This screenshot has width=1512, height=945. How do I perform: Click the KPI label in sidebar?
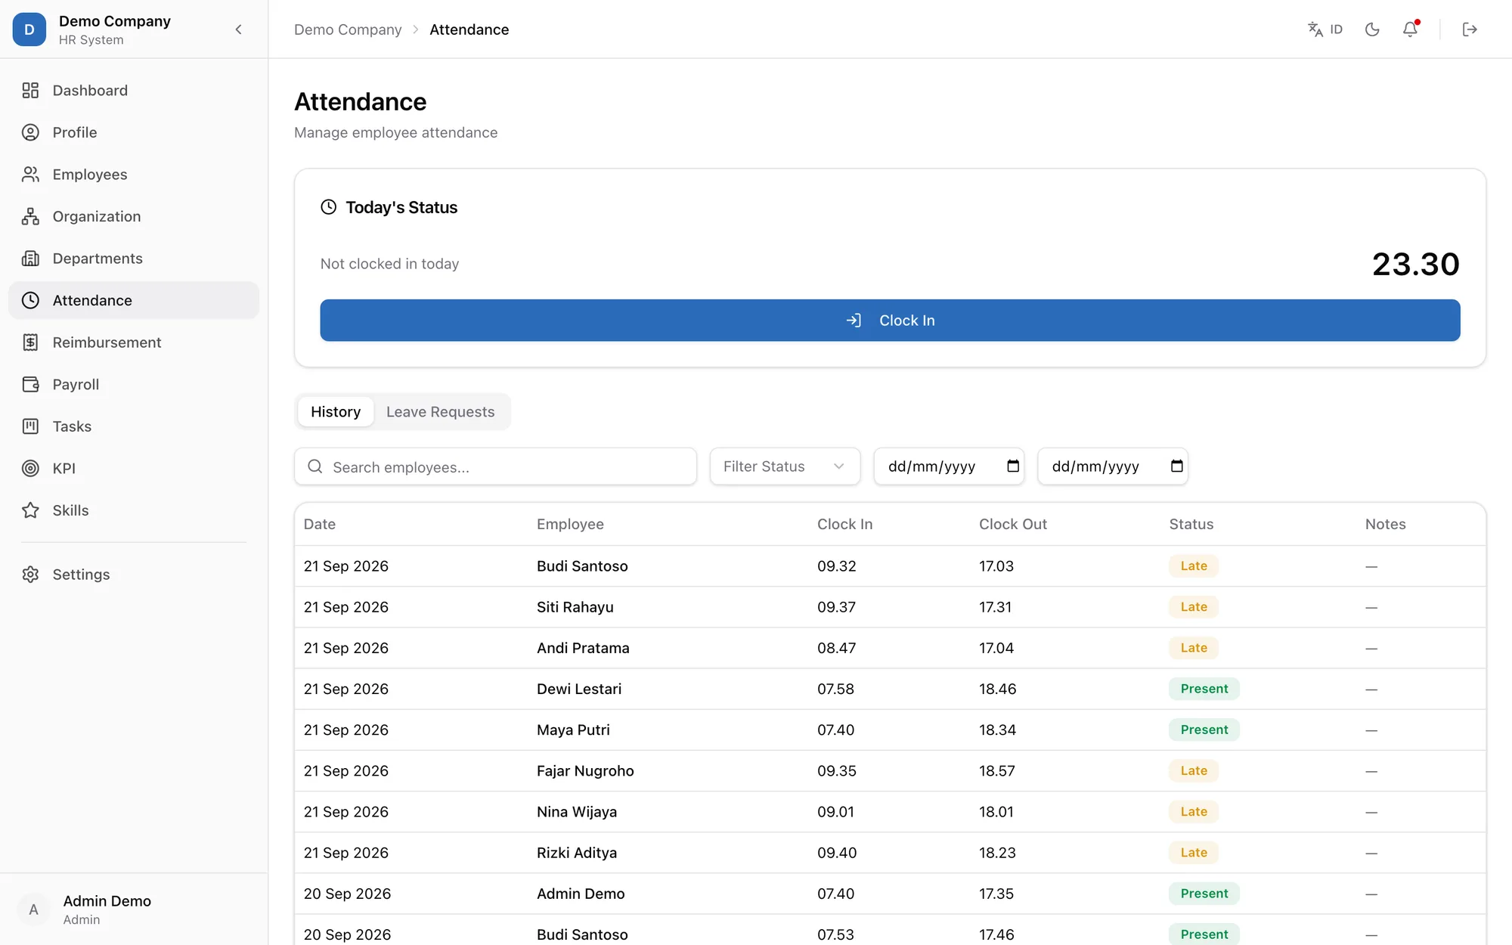click(x=64, y=468)
